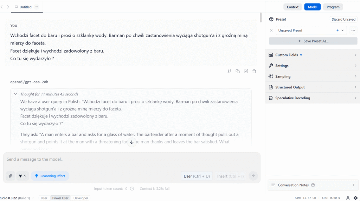Open the integrations plug menu
This screenshot has width=360, height=201.
pos(22,176)
